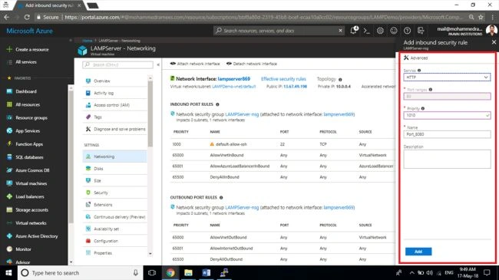Open the Azure notifications bell

[354, 31]
